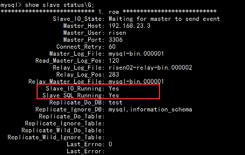Viewport: 245px width, 155px height.
Task: Click the '1. row' header text
Action: 109,12
